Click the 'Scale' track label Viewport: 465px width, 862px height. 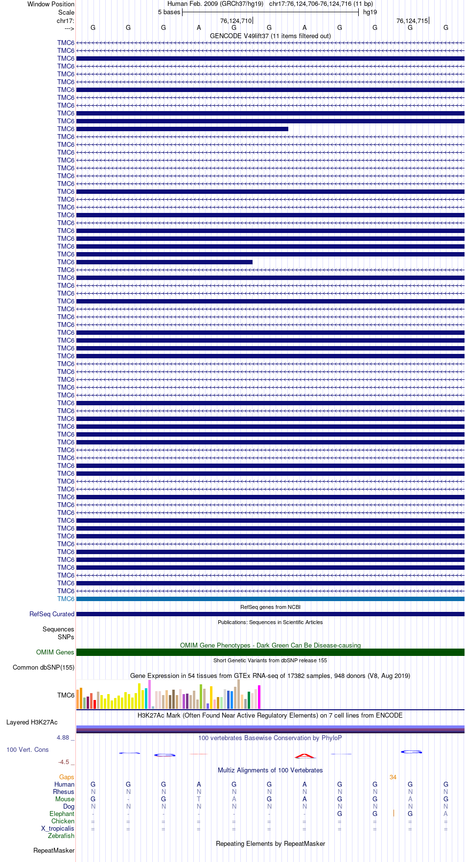coord(67,12)
